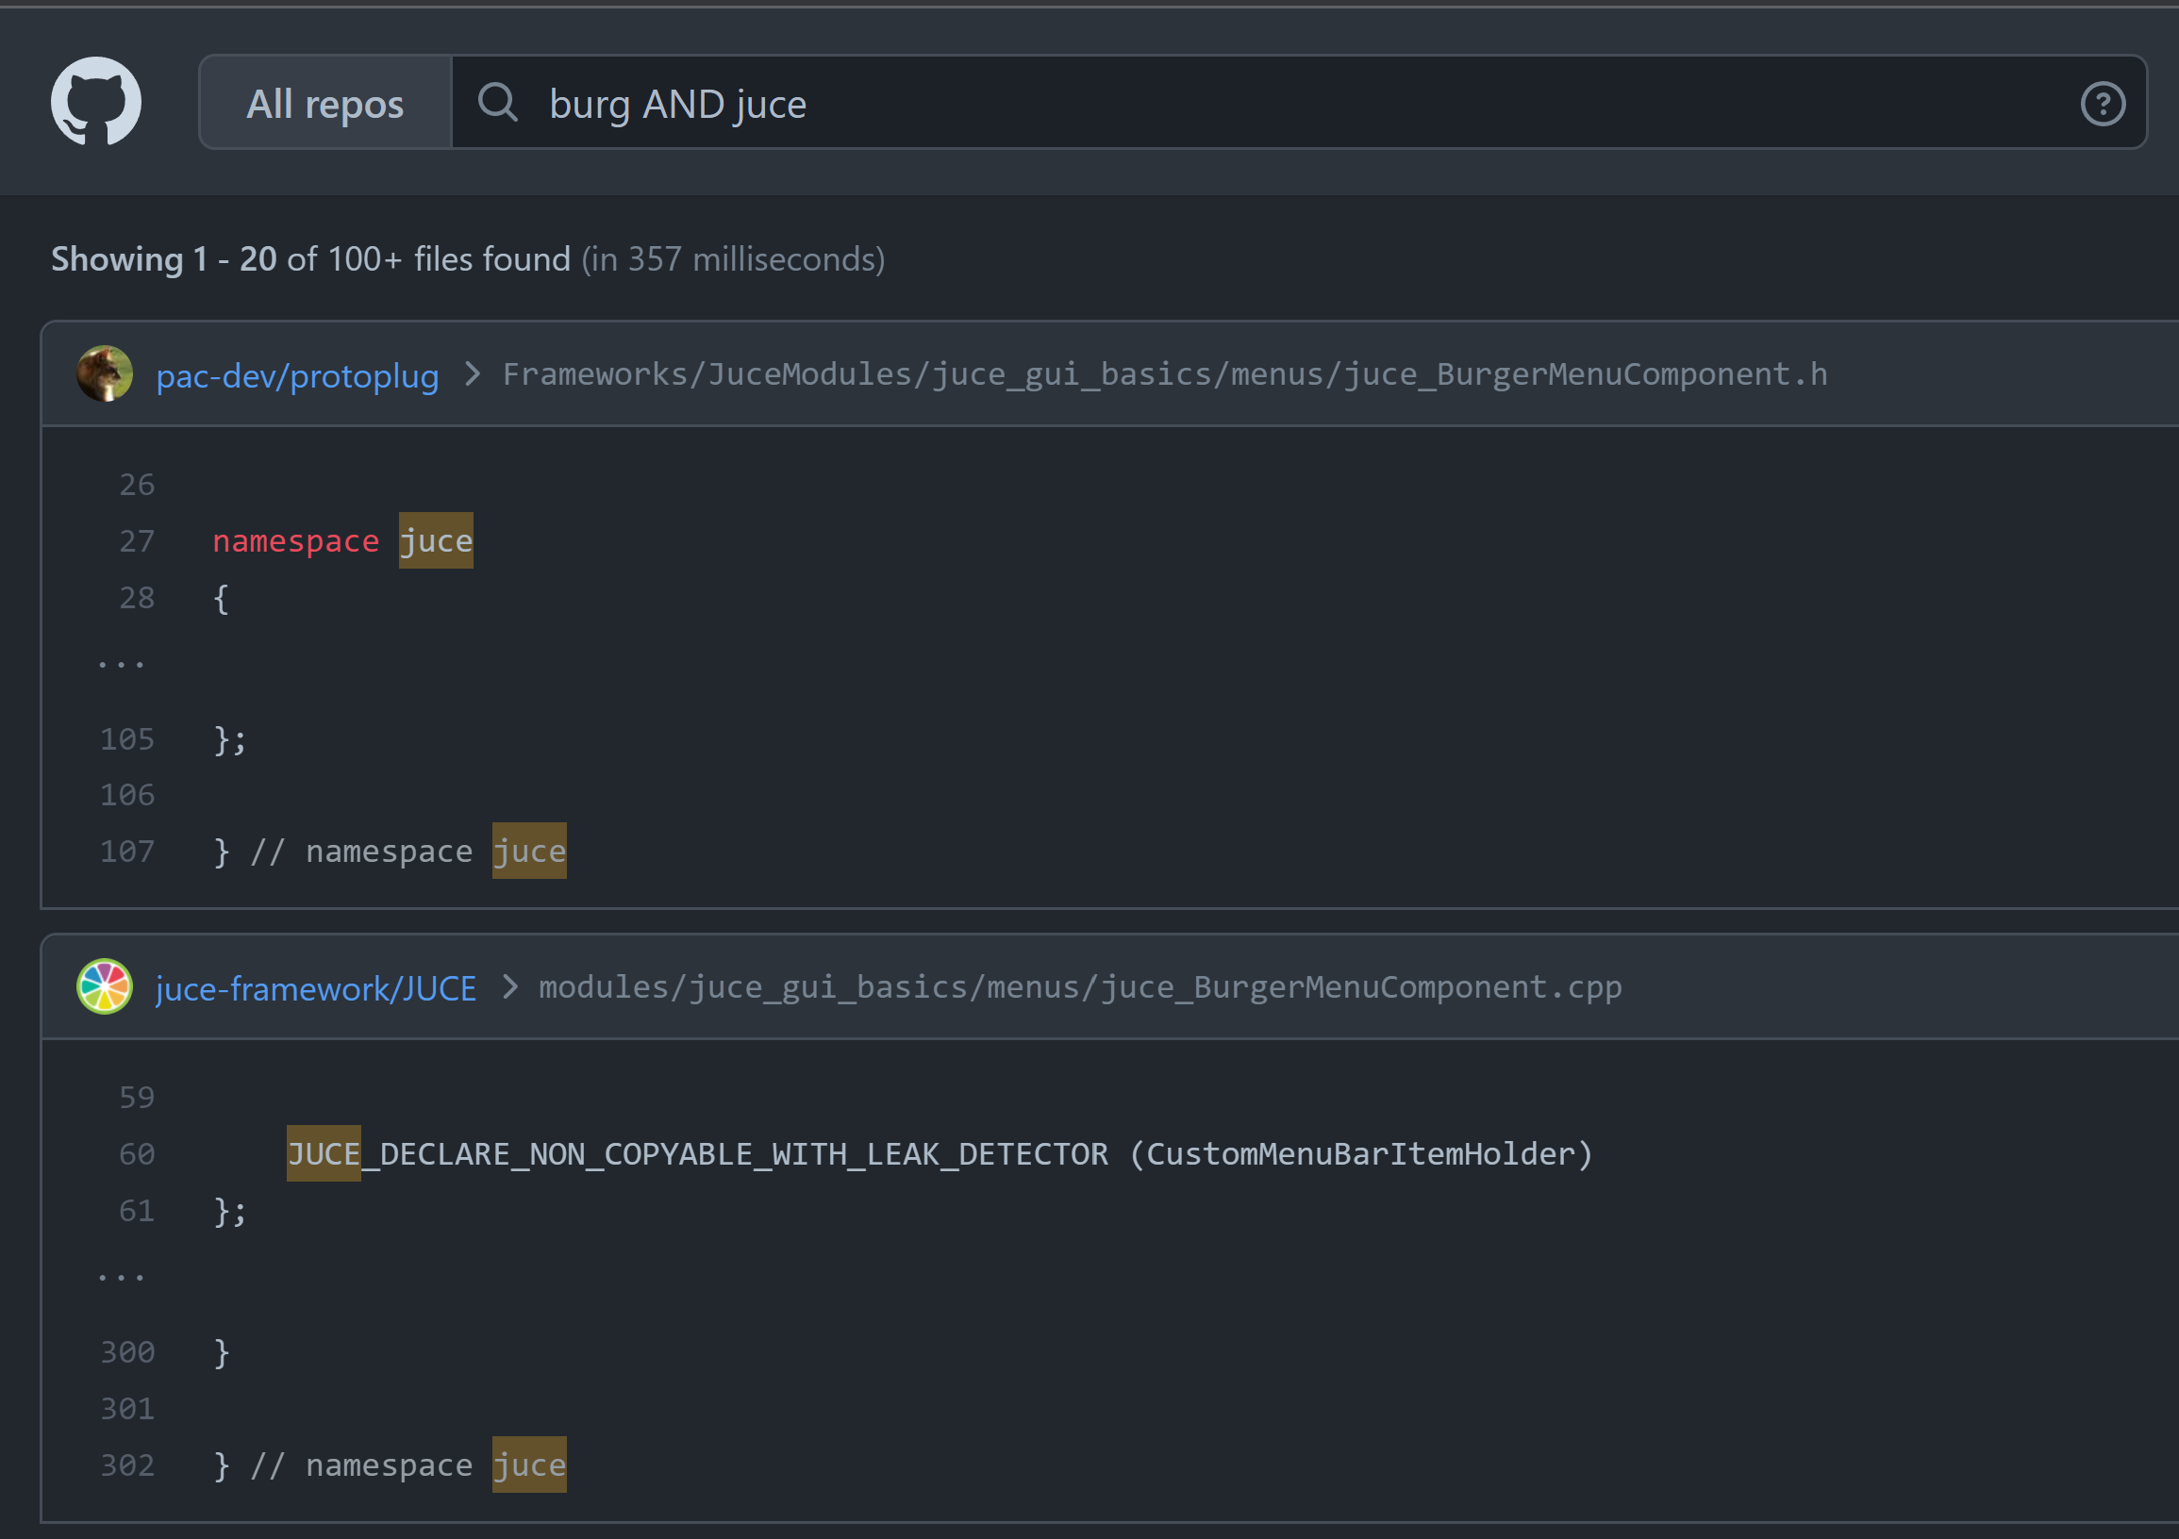Open the juce-framework/JUCE repository link
Screen dimensions: 2179x1539
[x=316, y=988]
